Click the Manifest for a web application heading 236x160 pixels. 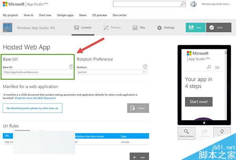point(30,87)
